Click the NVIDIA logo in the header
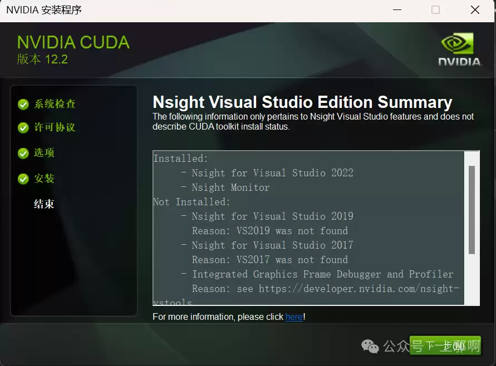The height and width of the screenshot is (366, 496). click(x=459, y=49)
